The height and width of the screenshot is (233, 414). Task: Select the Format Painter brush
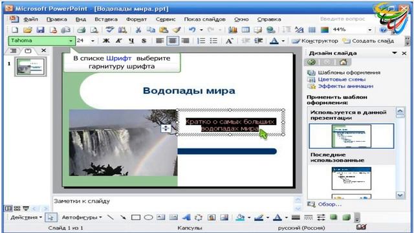click(177, 30)
